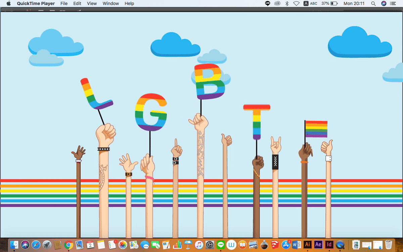Open iTunes from the dock
The image size is (403, 252).
[198, 245]
